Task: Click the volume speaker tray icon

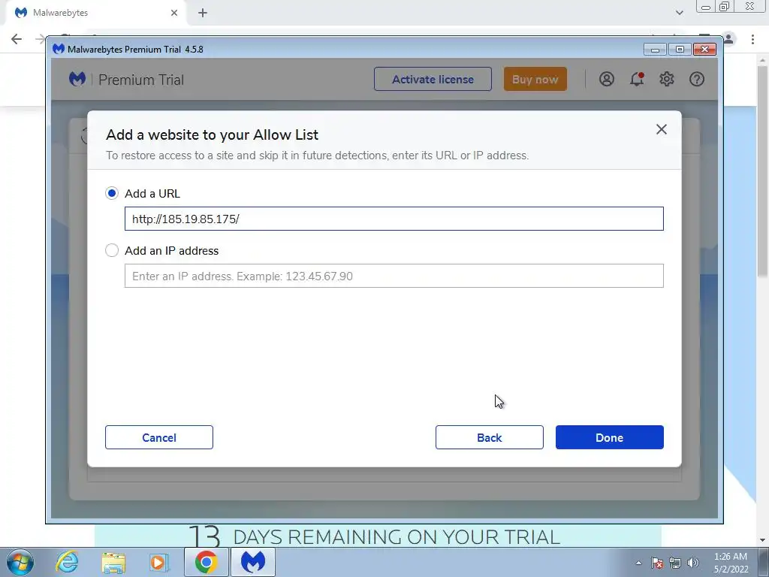Action: coord(693,563)
